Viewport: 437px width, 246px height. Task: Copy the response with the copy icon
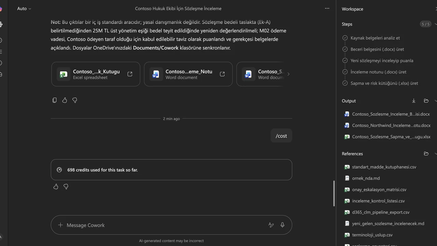click(x=55, y=100)
